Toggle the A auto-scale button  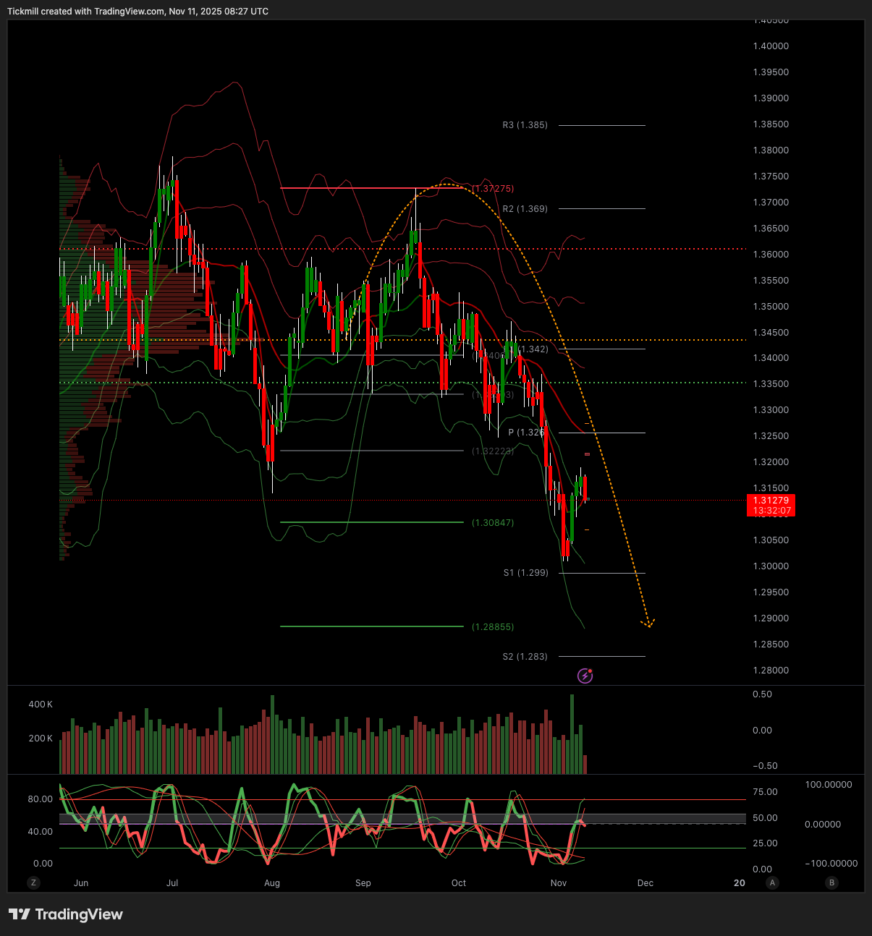(x=773, y=882)
